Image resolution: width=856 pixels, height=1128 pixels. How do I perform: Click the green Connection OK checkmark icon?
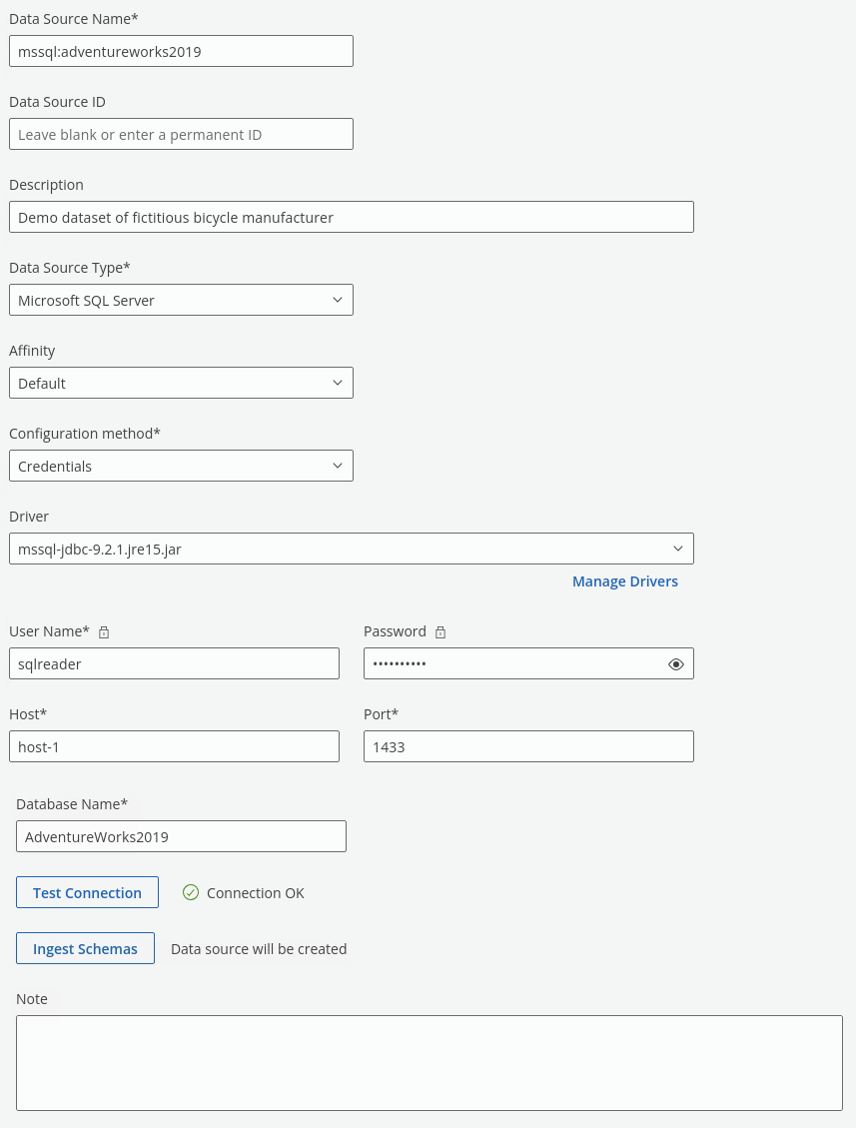coord(191,893)
